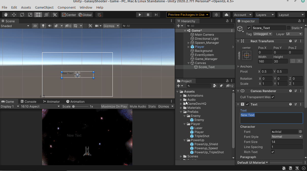Switch to the Console tab
The width and height of the screenshot is (307, 171).
coord(28,101)
